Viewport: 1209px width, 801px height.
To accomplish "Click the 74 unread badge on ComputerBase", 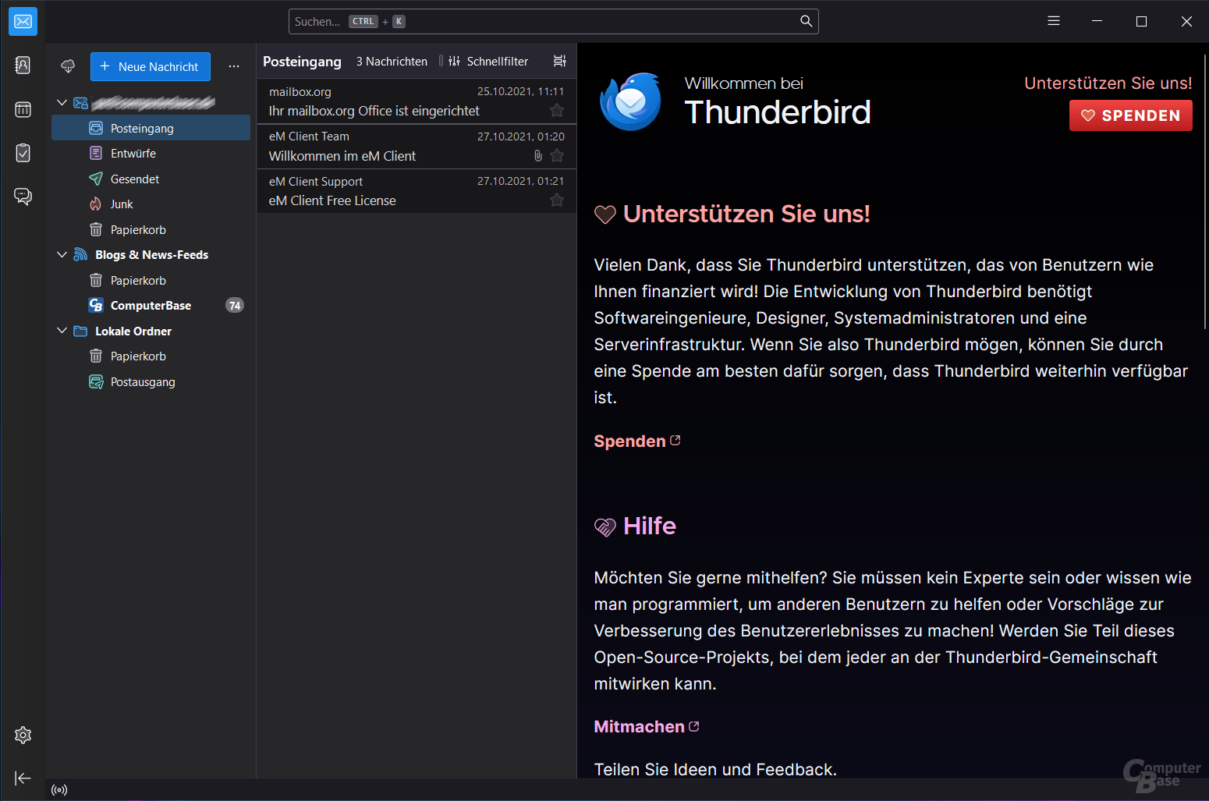I will point(234,305).
